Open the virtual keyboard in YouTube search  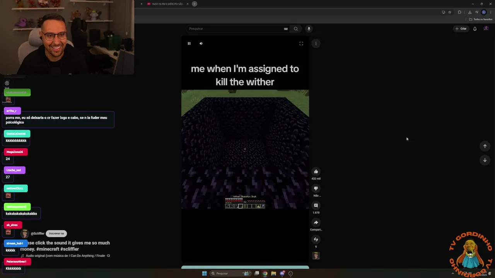point(286,29)
